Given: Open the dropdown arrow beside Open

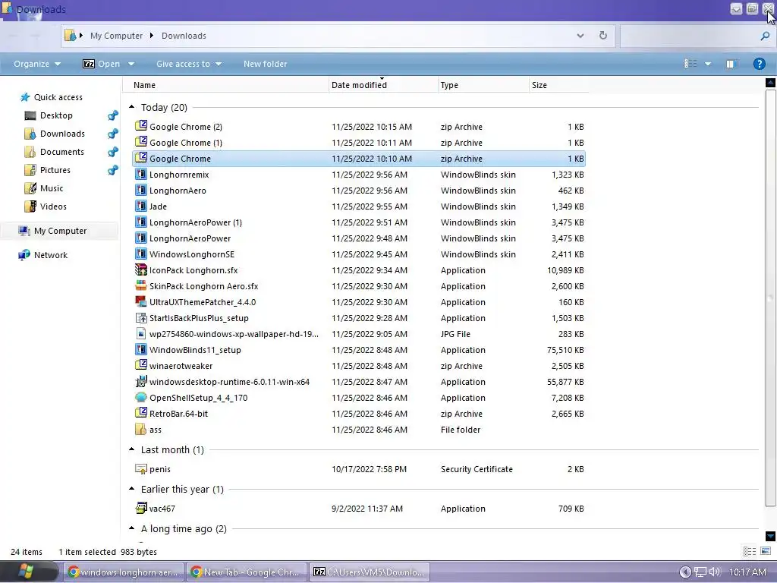Looking at the screenshot, I should (x=131, y=64).
